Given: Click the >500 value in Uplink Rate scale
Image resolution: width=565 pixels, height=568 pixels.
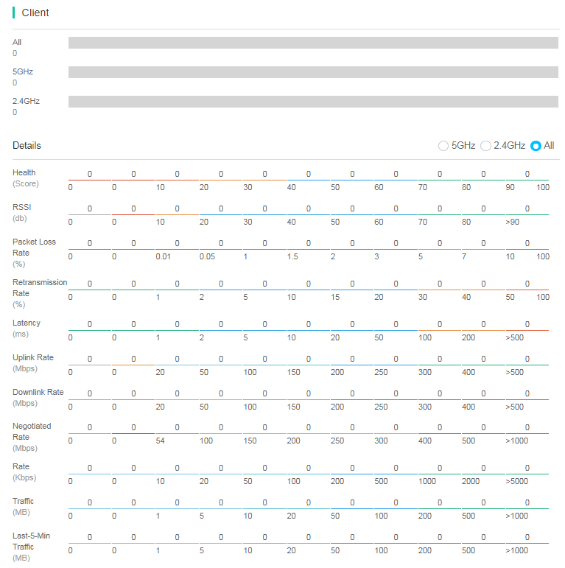Looking at the screenshot, I should tap(515, 372).
